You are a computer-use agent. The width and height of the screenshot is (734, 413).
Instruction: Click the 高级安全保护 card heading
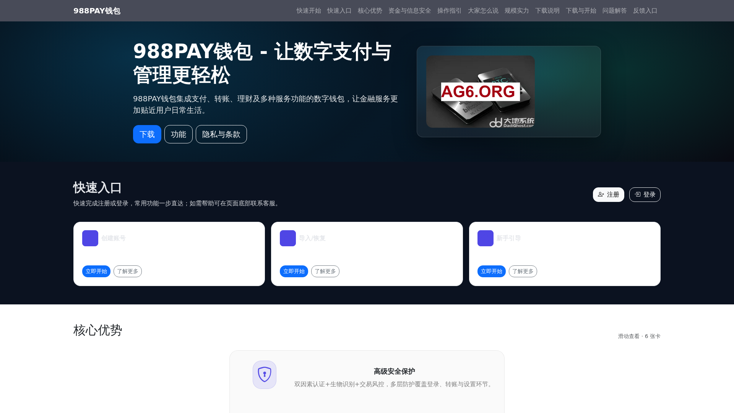395,371
